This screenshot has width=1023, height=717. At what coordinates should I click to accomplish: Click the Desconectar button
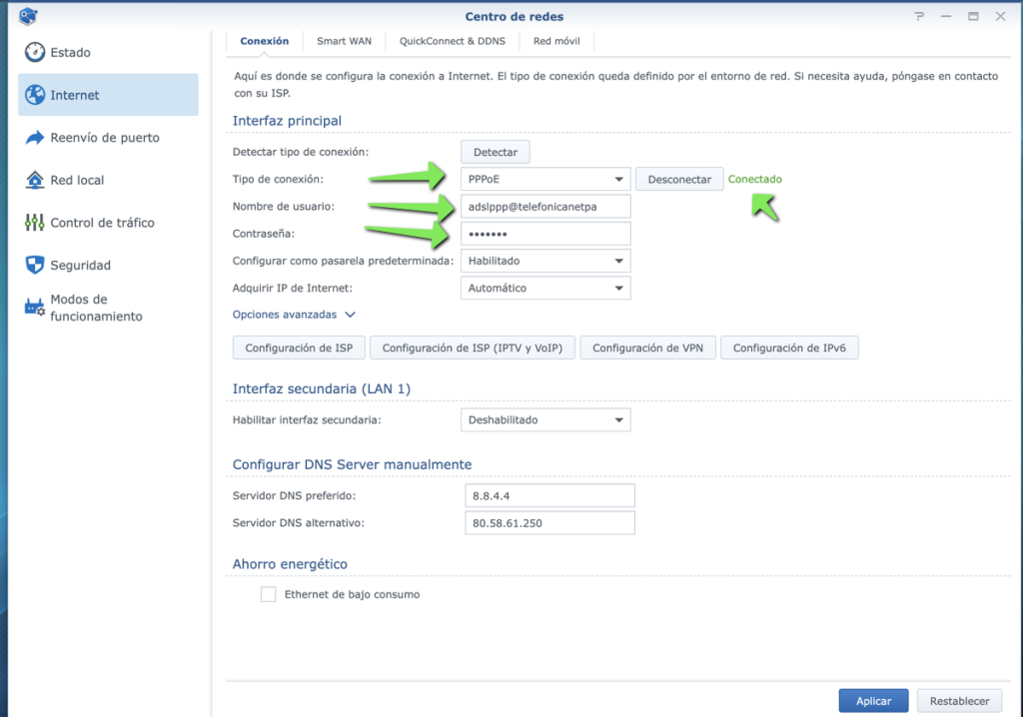(679, 178)
